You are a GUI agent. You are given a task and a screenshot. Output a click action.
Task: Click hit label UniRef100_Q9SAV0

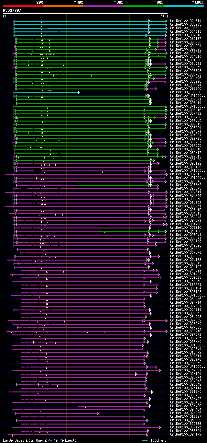tap(186, 42)
